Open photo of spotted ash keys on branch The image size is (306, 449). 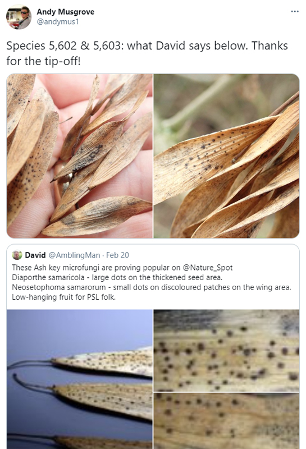(226, 156)
